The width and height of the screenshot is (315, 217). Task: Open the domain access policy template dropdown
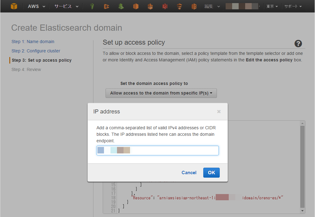click(161, 93)
